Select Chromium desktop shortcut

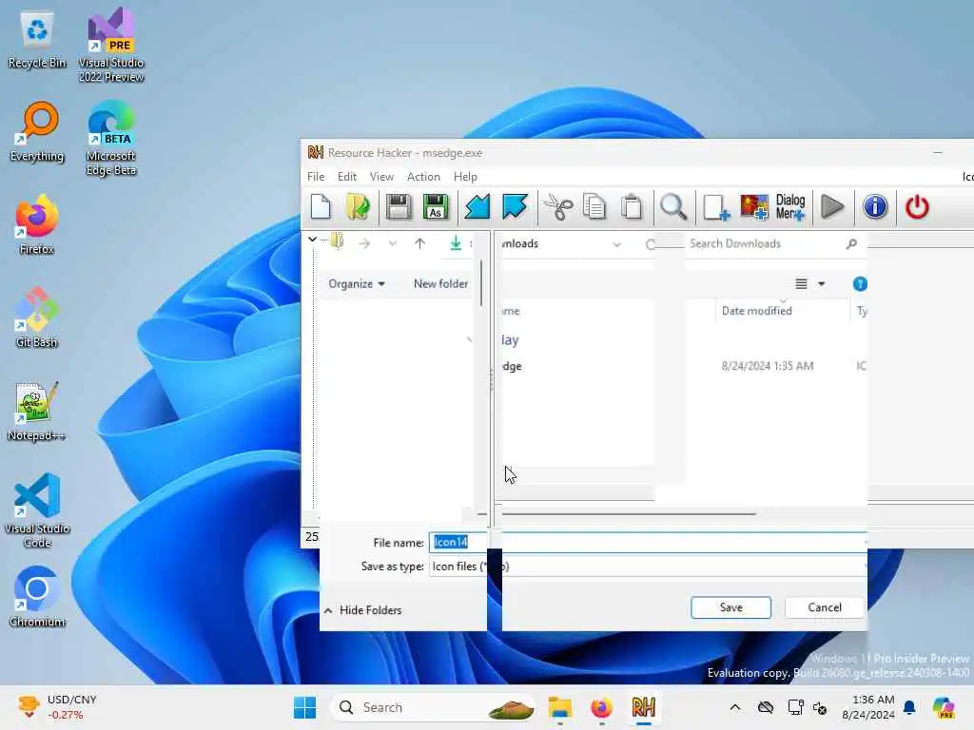[x=37, y=597]
